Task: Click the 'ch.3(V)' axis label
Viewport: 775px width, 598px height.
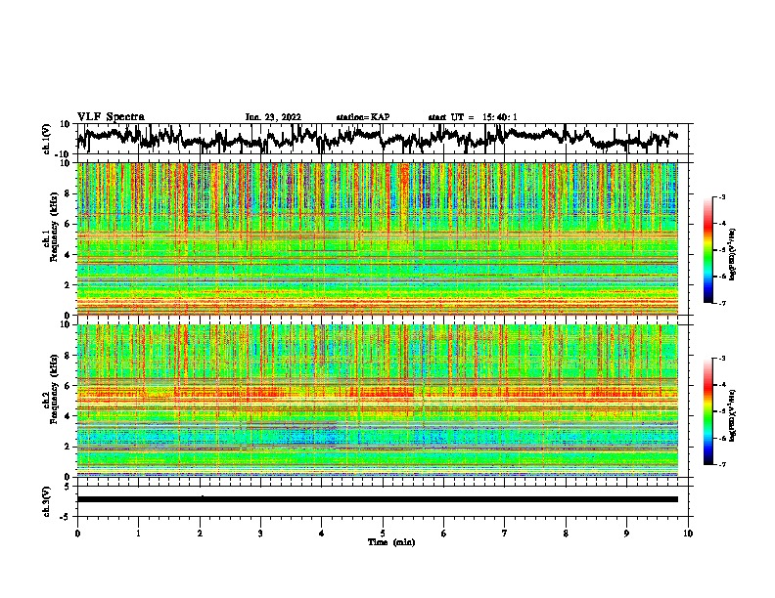Action: click(46, 501)
